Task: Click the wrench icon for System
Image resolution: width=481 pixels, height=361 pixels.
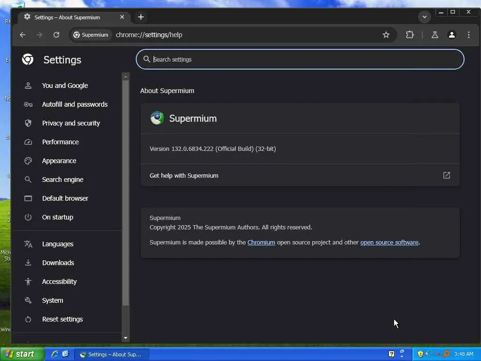Action: [28, 300]
